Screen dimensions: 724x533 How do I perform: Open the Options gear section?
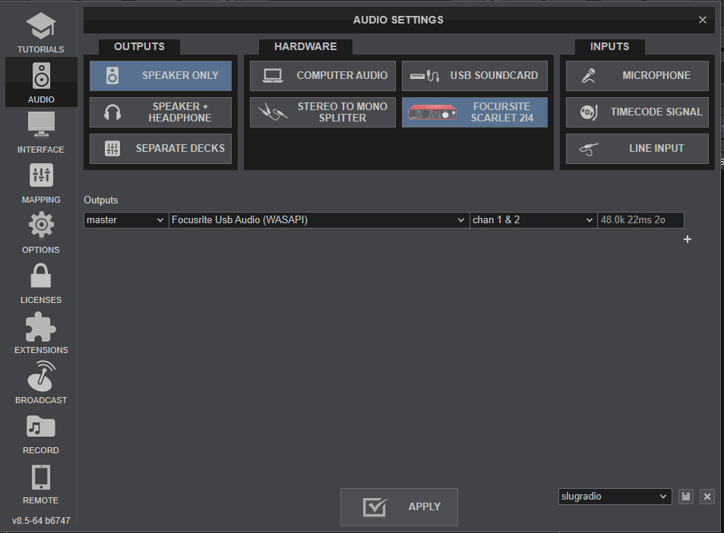point(41,232)
